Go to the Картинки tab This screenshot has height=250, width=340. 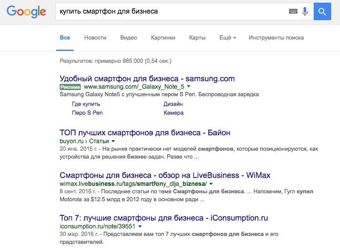(163, 38)
